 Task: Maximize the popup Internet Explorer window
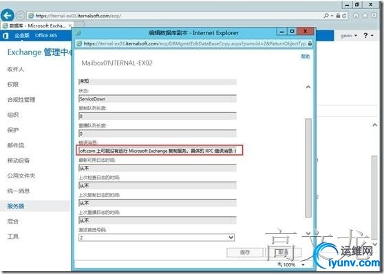(x=292, y=31)
